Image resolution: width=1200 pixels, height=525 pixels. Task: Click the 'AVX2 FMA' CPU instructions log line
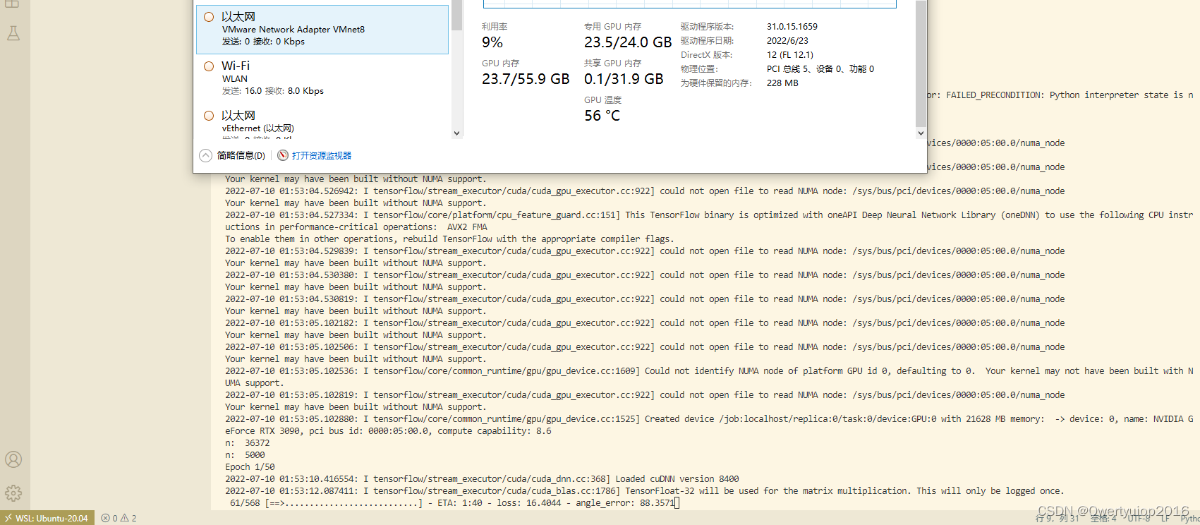(356, 227)
